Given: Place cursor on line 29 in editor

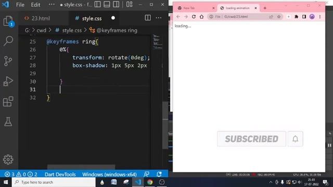Looking at the screenshot, I should coord(98,73).
